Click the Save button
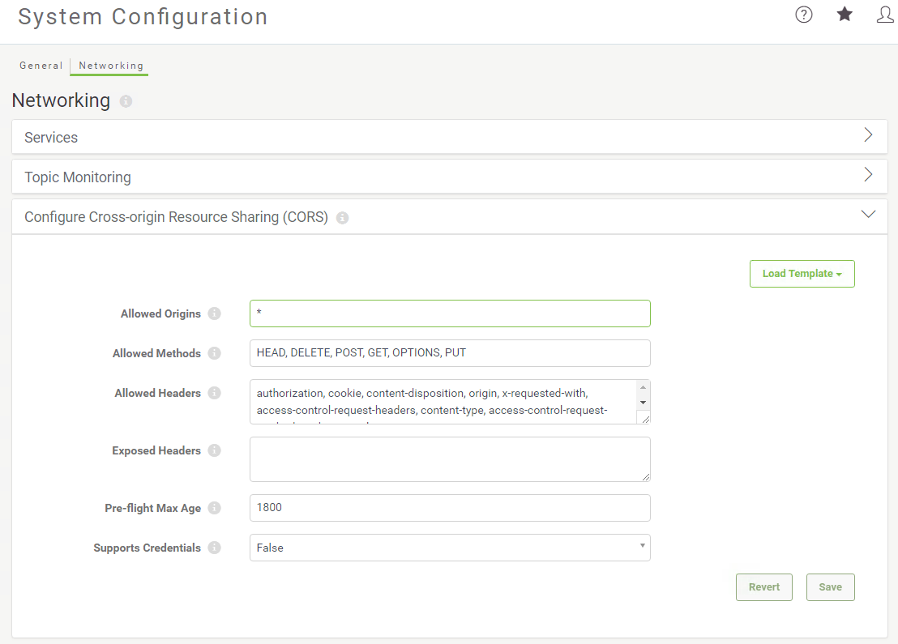898x644 pixels. pyautogui.click(x=830, y=587)
